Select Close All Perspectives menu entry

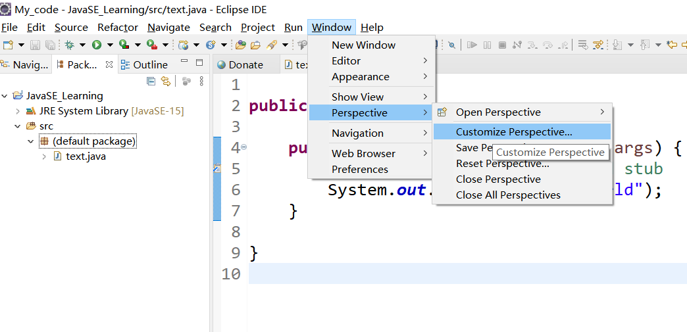click(x=522, y=195)
